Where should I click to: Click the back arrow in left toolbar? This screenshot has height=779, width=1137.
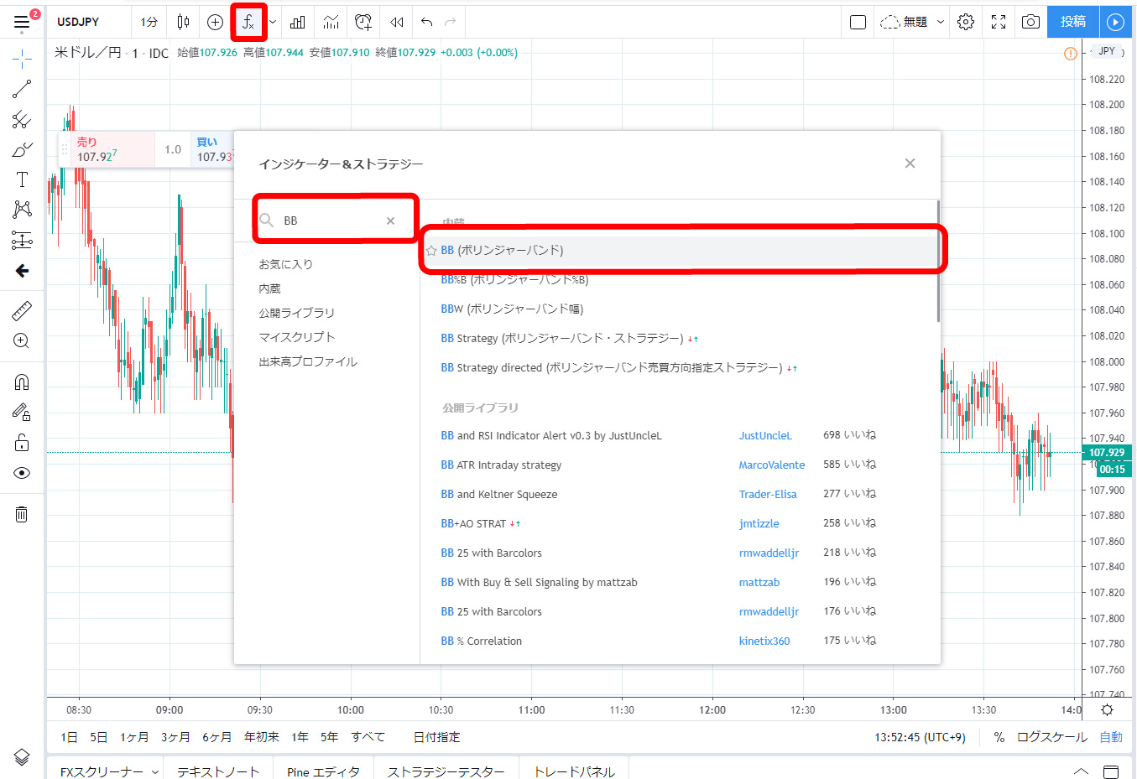pyautogui.click(x=22, y=271)
